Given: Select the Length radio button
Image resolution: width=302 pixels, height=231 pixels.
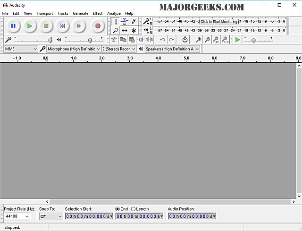Looking at the screenshot, I should [x=133, y=209].
